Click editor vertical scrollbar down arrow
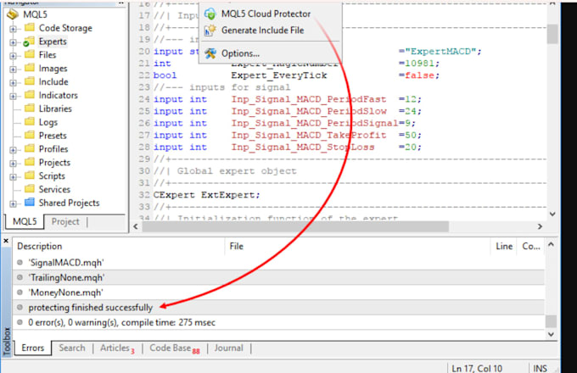 pos(552,214)
